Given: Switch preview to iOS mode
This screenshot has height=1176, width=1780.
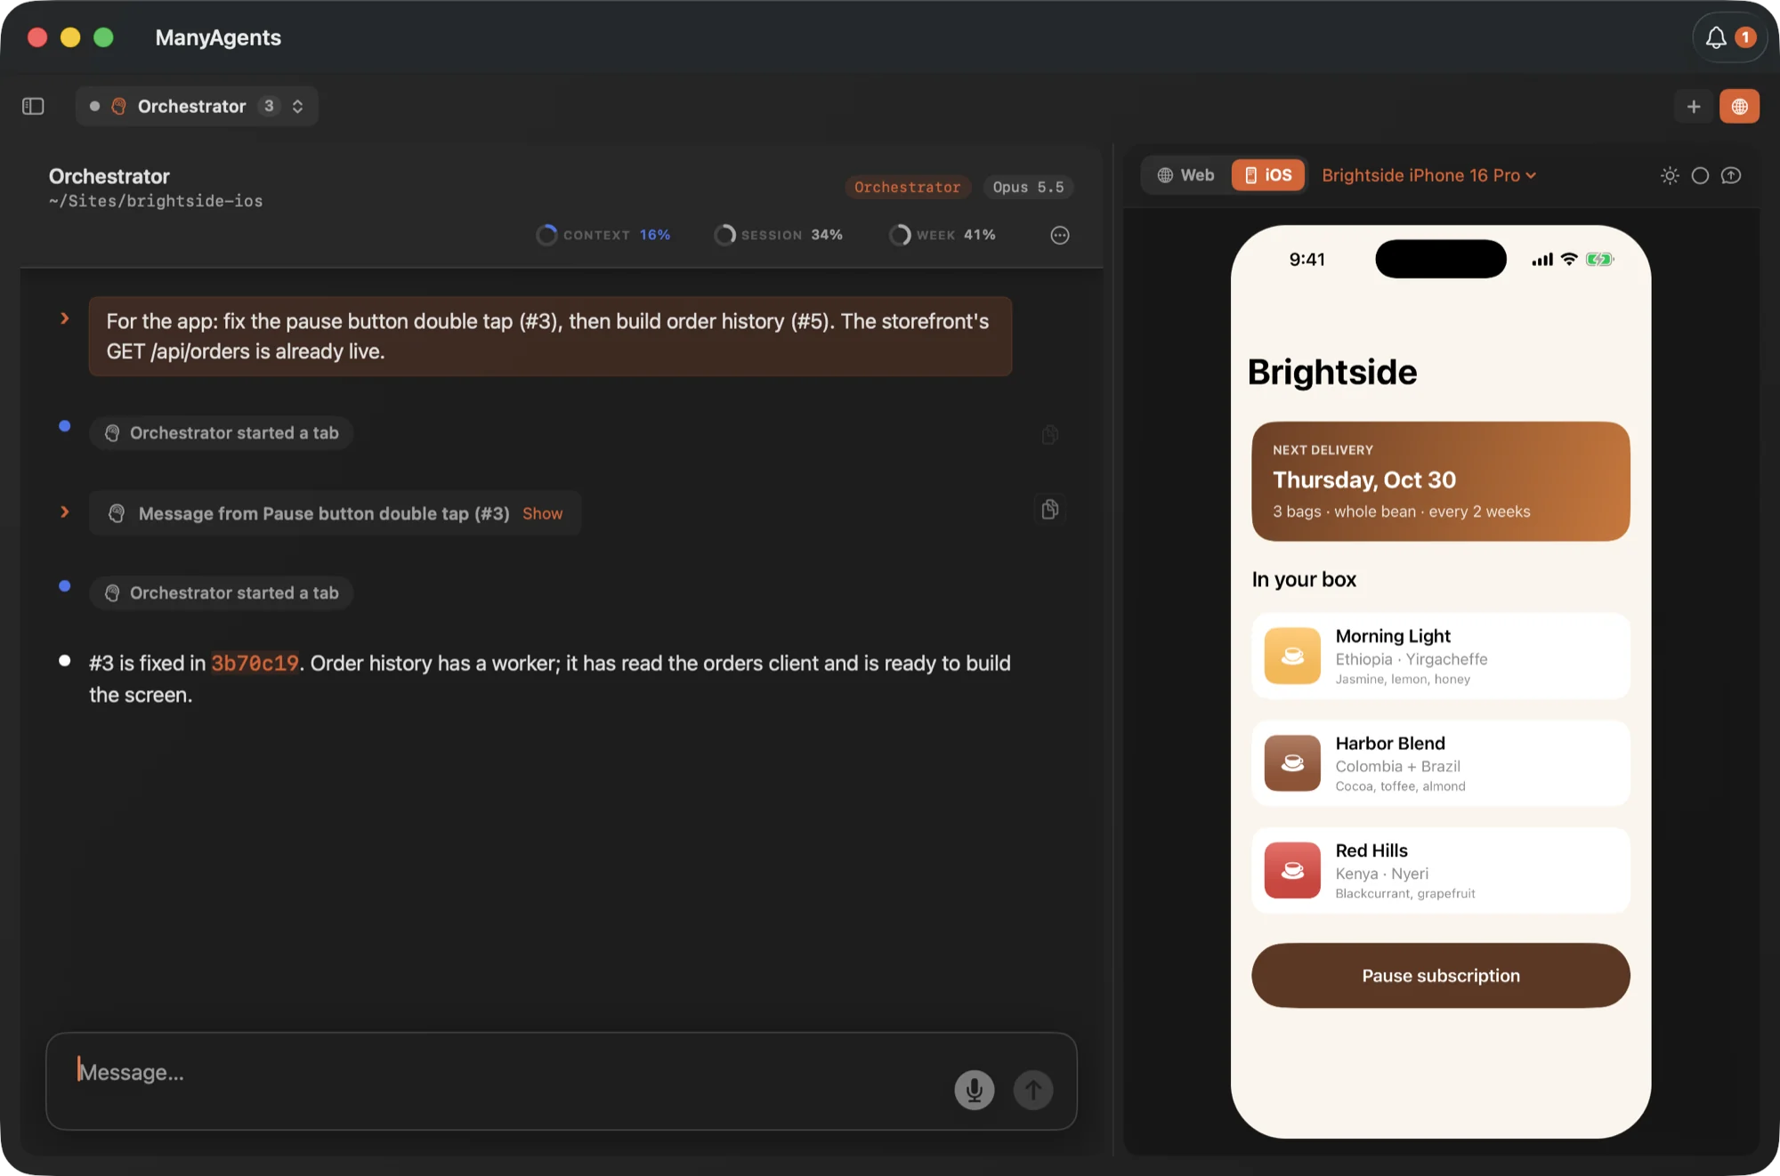Looking at the screenshot, I should [x=1268, y=175].
